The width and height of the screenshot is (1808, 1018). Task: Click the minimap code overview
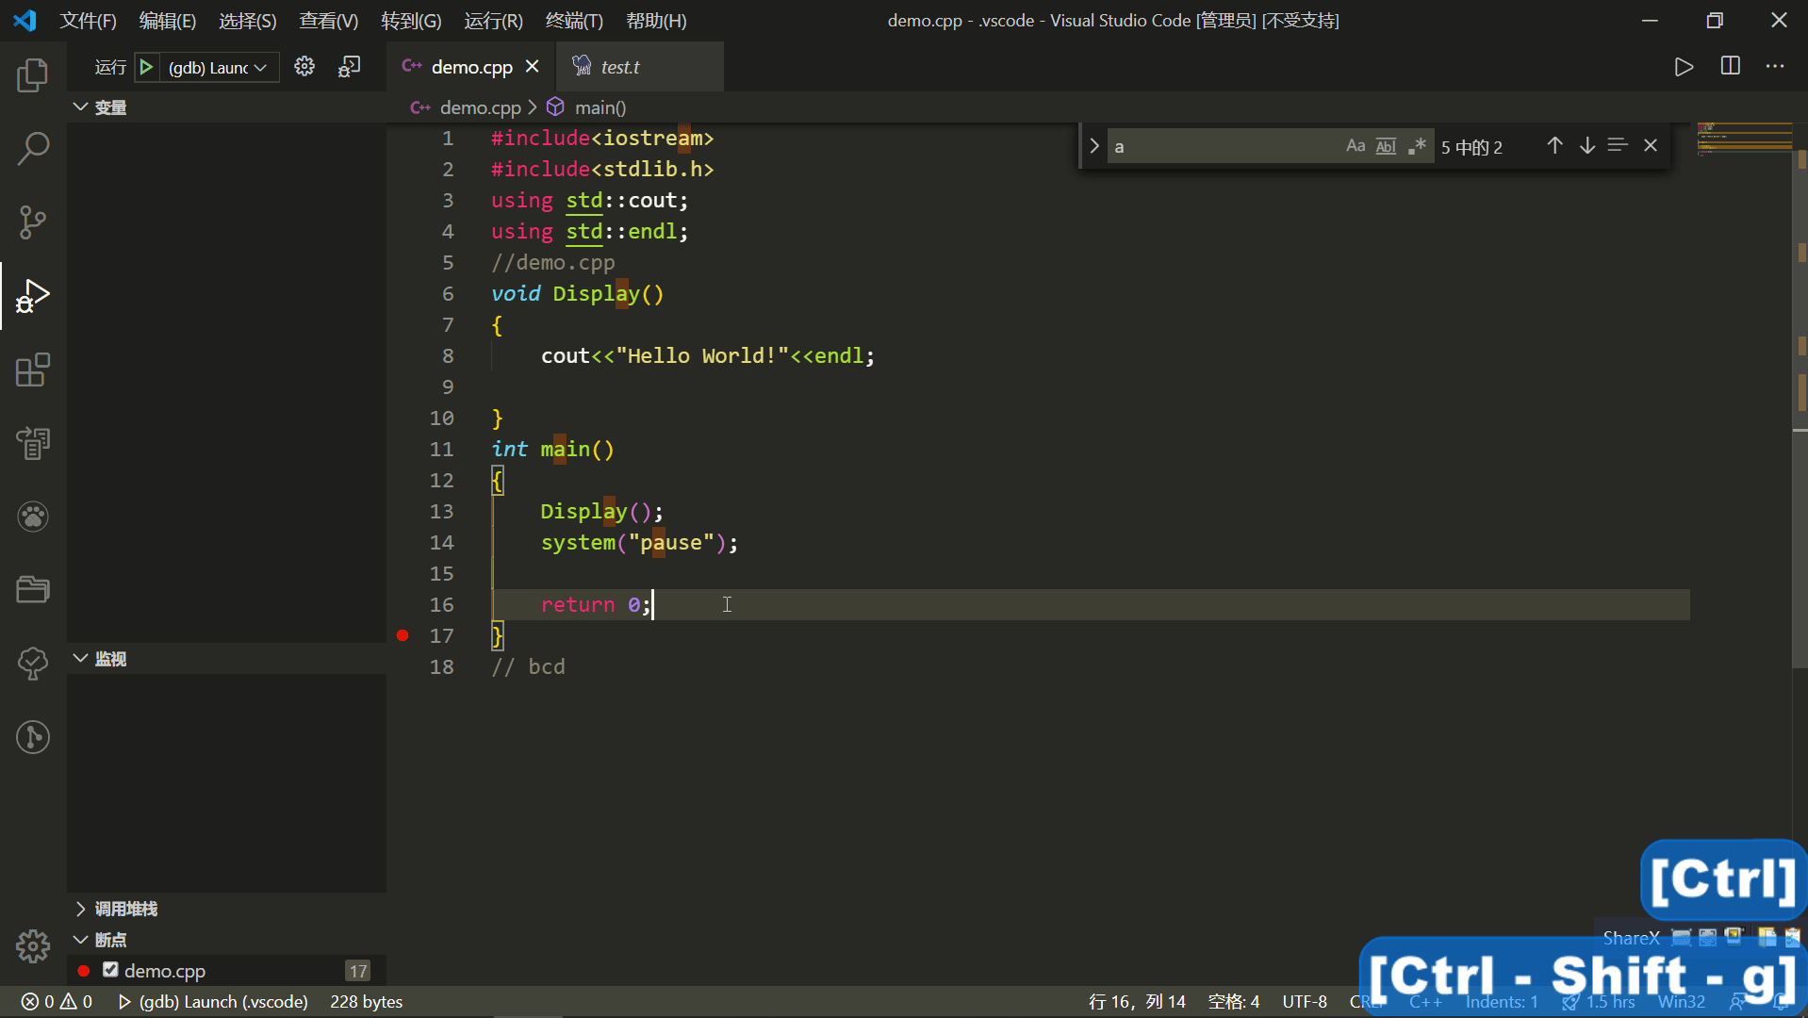1744,138
